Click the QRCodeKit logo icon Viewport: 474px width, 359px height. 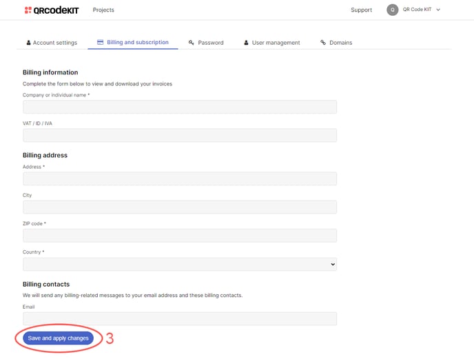coord(28,10)
